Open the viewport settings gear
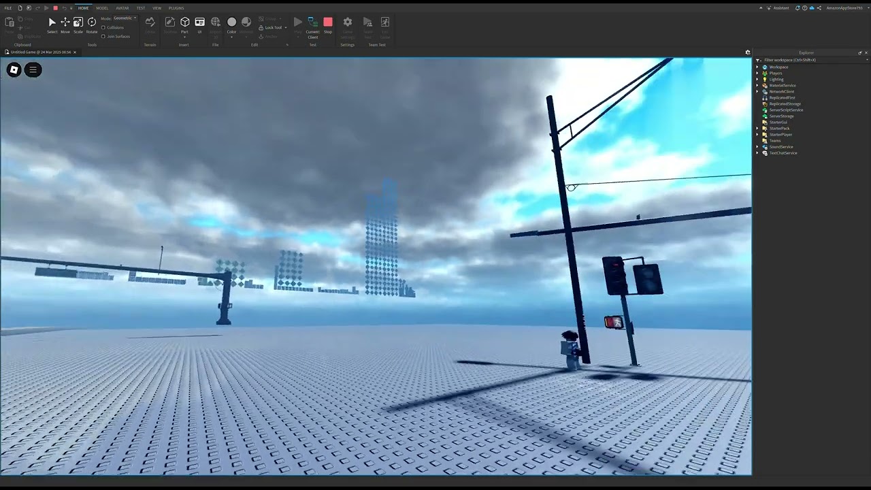Screen dimensions: 871x490 coord(748,52)
